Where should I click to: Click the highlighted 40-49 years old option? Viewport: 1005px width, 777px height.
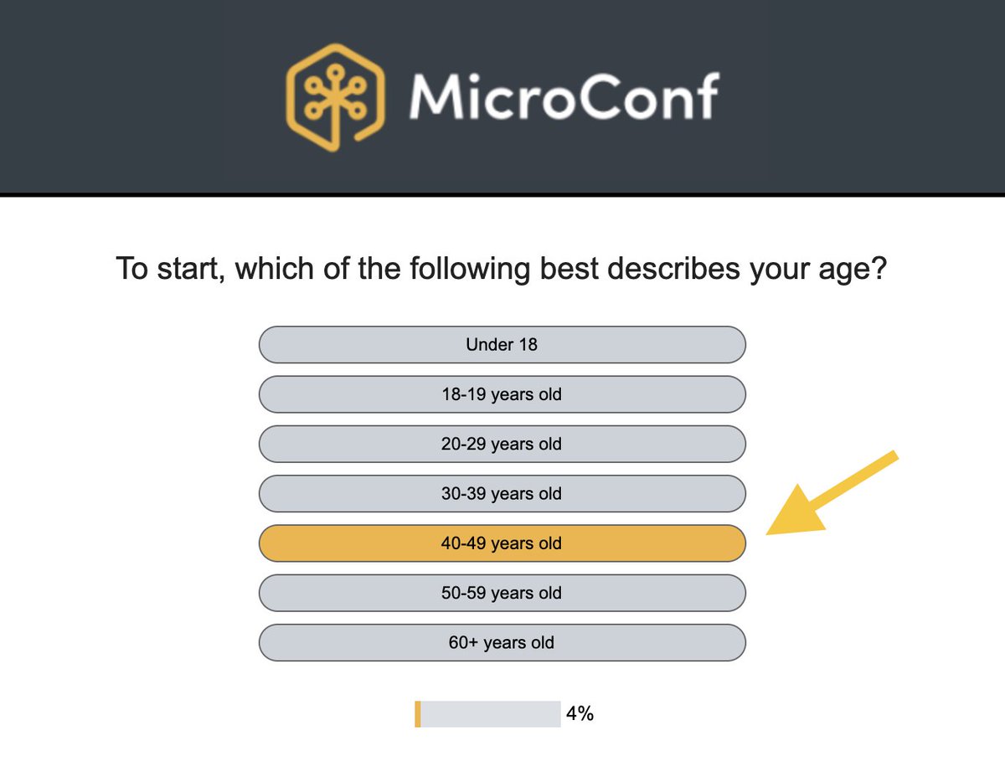click(502, 543)
